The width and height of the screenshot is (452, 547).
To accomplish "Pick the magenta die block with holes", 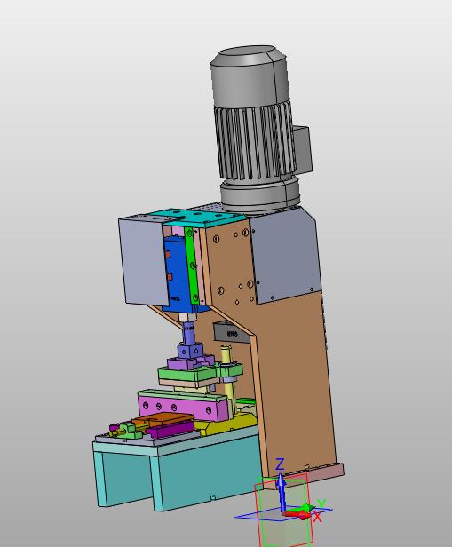I will 181,407.
